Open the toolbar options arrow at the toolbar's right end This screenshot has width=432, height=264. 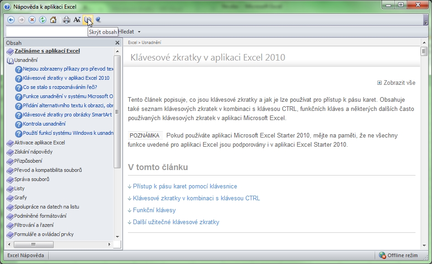(x=426, y=22)
